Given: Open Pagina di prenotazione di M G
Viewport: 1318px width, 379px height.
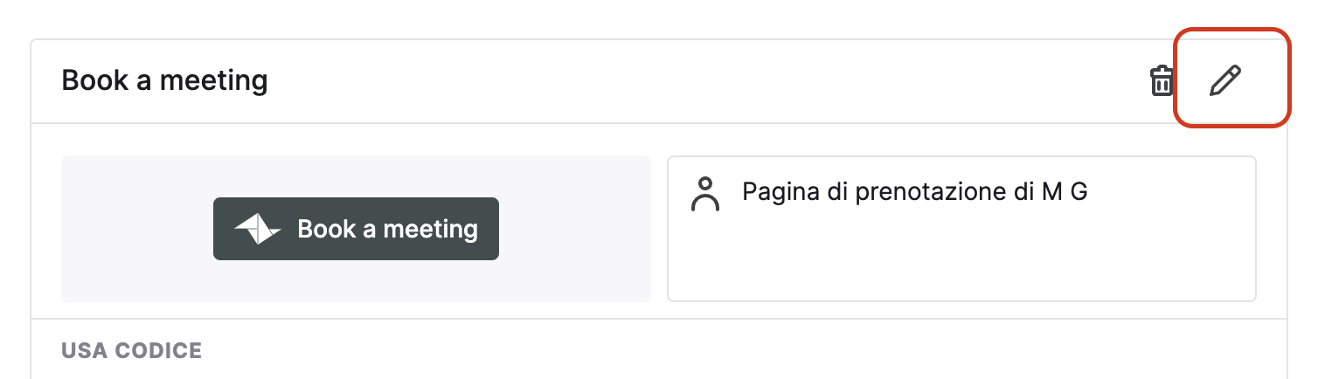Looking at the screenshot, I should point(914,191).
